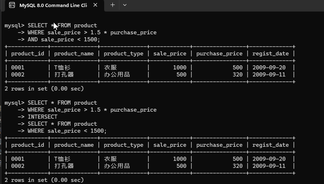Click the INTERSECT keyword line

click(42, 117)
